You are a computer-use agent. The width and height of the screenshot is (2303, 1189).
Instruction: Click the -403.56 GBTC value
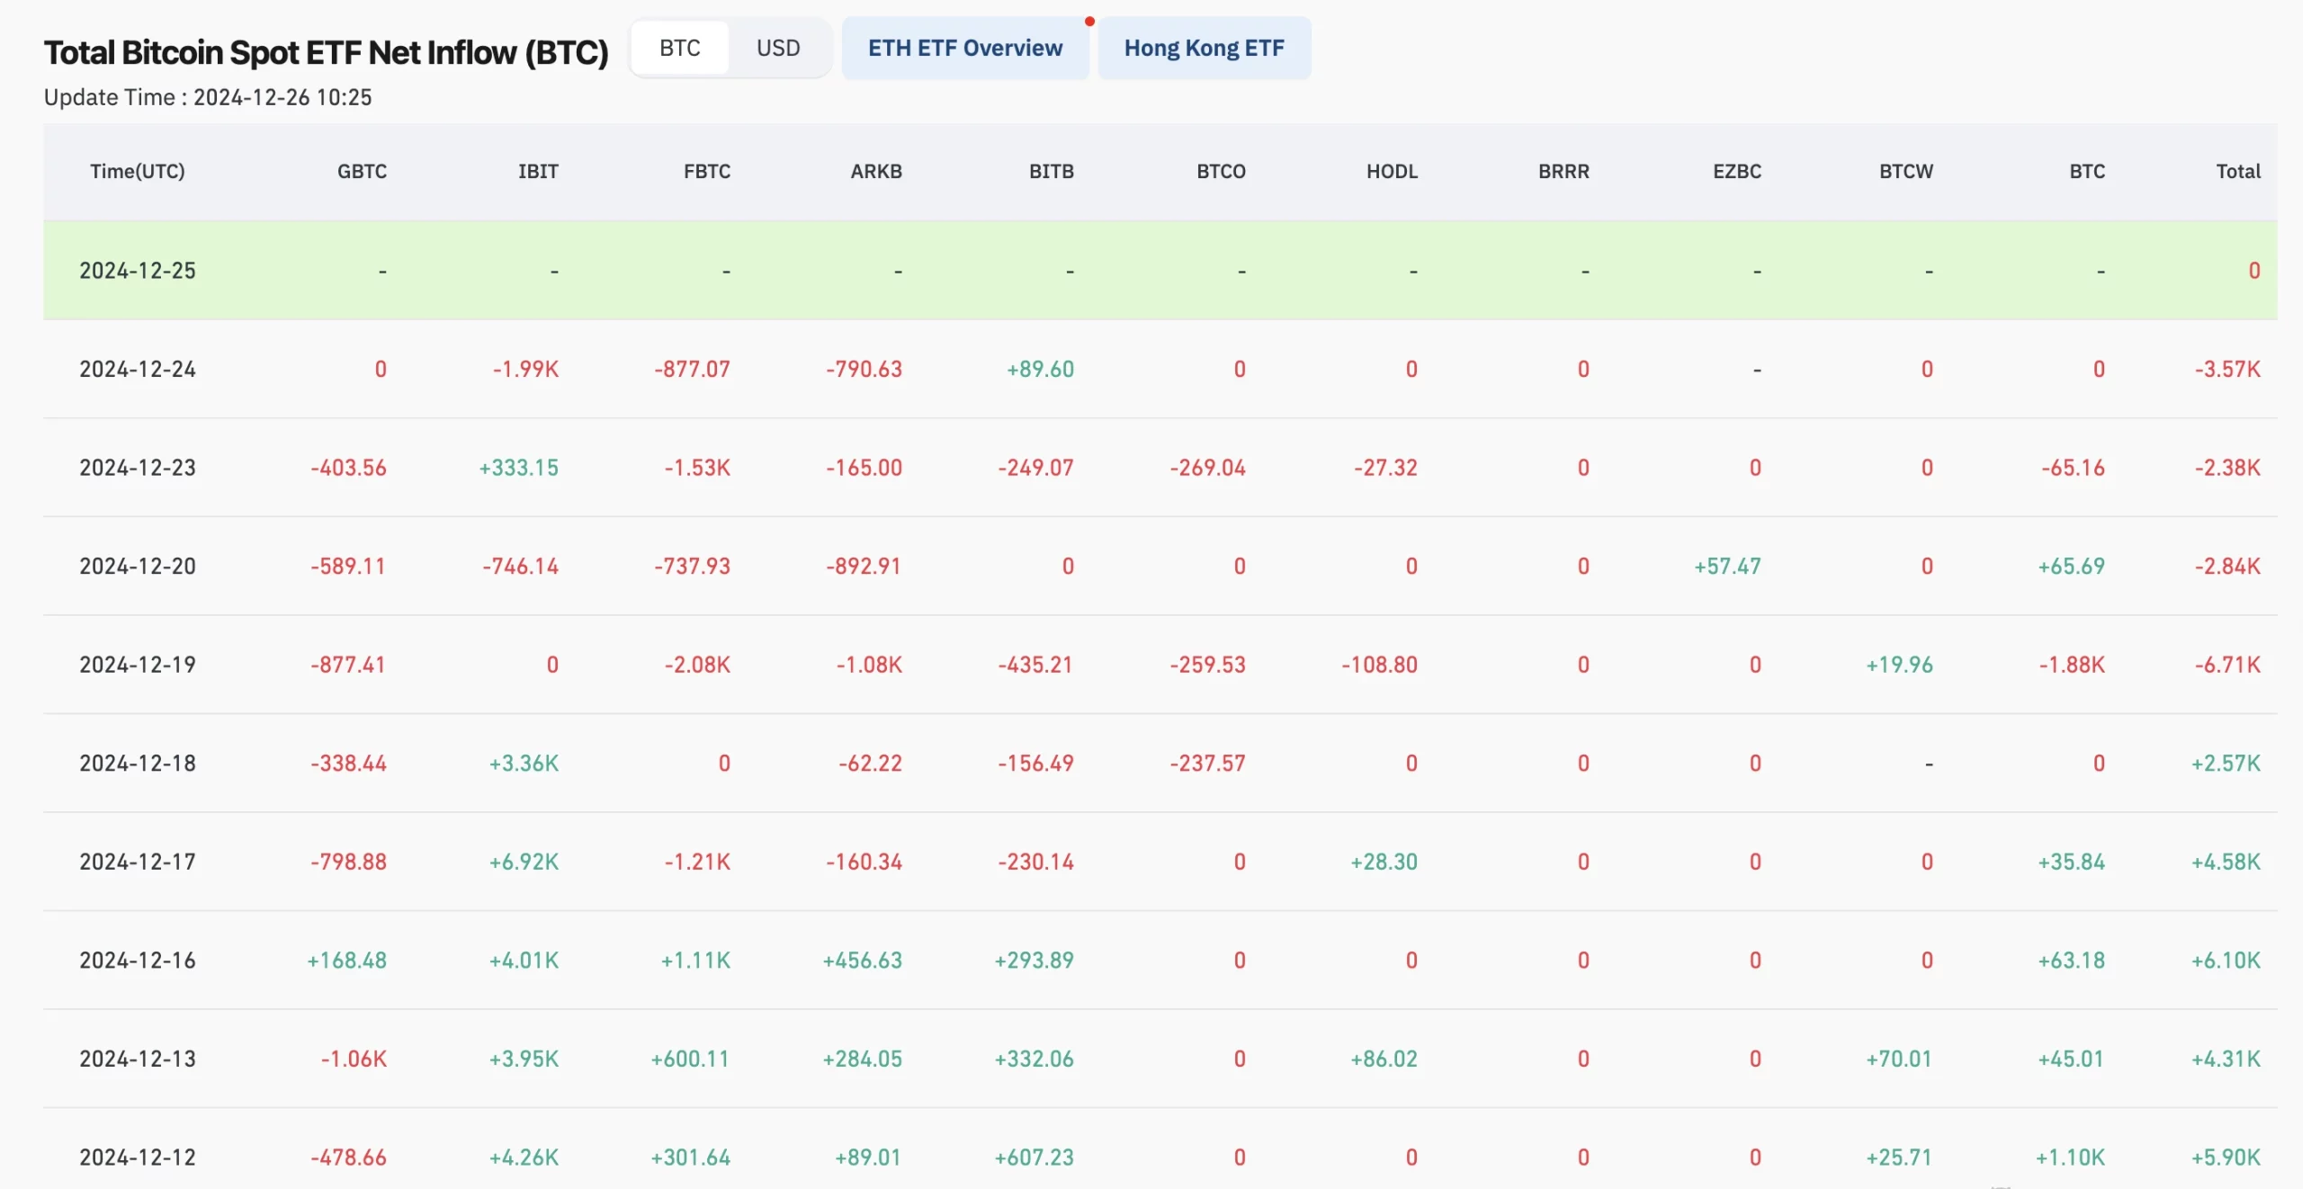(348, 468)
